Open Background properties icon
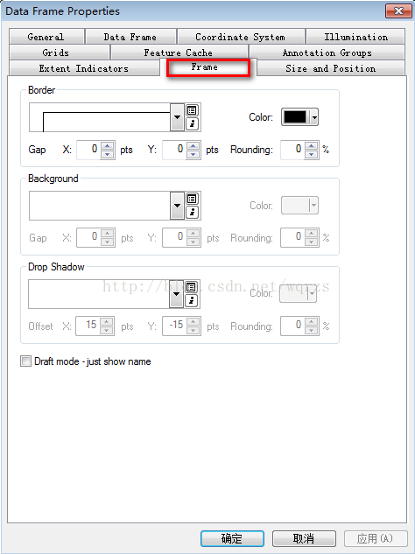415x554 pixels. [192, 213]
